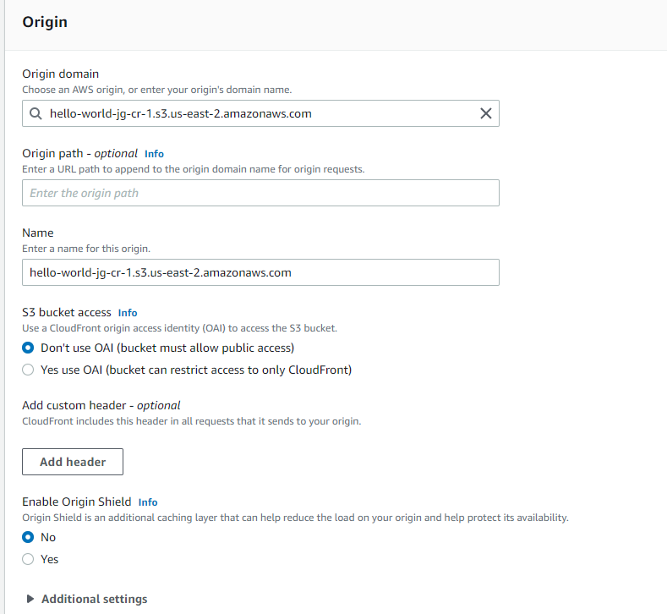The image size is (667, 614).
Task: Click the "Origin domain" field label
Action: (x=60, y=74)
